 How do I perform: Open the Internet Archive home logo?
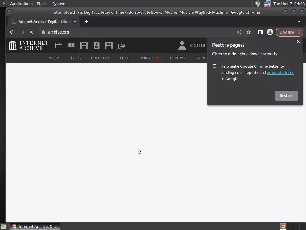pos(28,46)
